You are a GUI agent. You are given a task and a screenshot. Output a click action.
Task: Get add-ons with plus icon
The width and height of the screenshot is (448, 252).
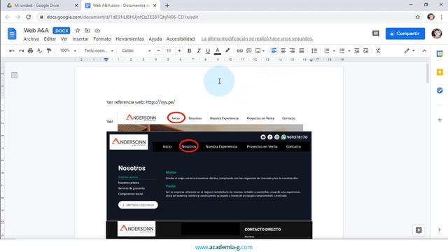click(440, 120)
